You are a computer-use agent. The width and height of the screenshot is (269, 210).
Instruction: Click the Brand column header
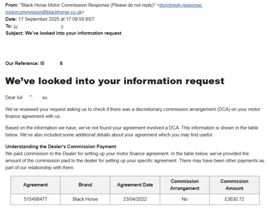click(x=85, y=185)
